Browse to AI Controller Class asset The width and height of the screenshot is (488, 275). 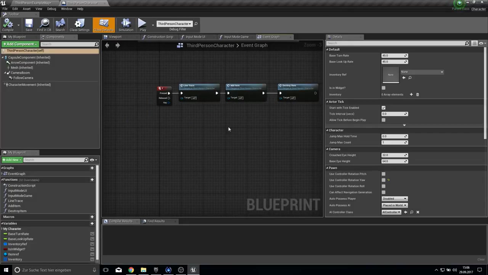pos(411,212)
